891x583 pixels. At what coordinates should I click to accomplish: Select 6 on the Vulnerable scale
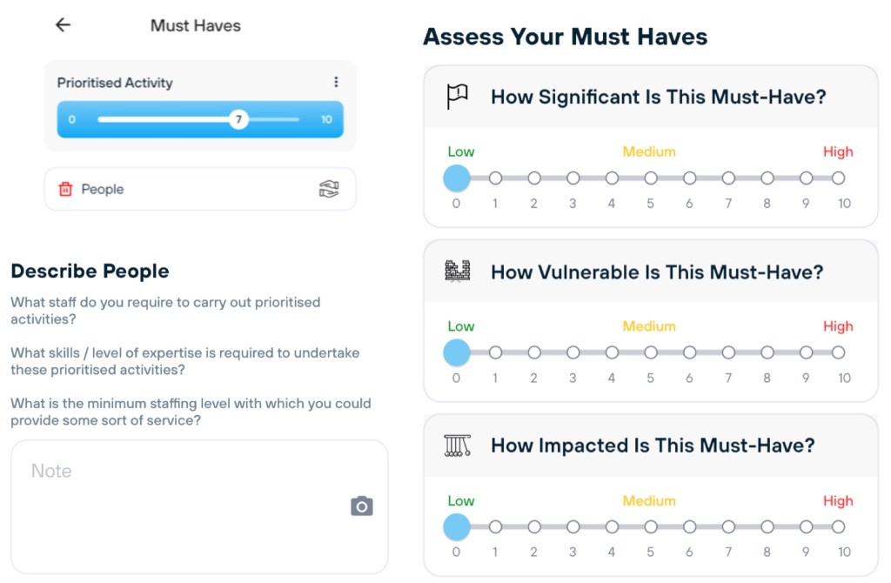[x=690, y=353]
